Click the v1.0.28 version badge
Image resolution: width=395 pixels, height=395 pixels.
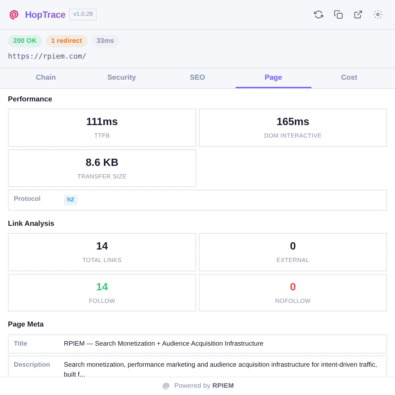(83, 14)
